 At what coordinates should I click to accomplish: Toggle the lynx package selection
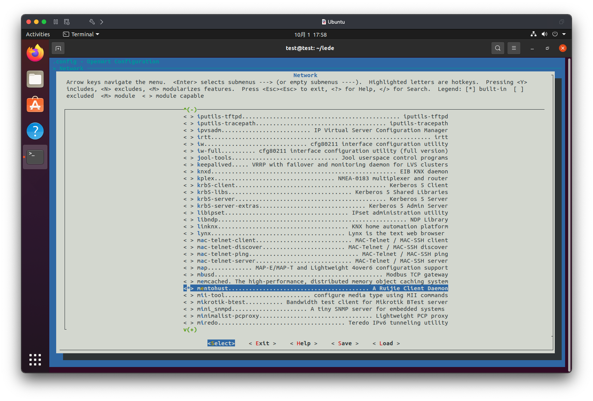pos(188,233)
